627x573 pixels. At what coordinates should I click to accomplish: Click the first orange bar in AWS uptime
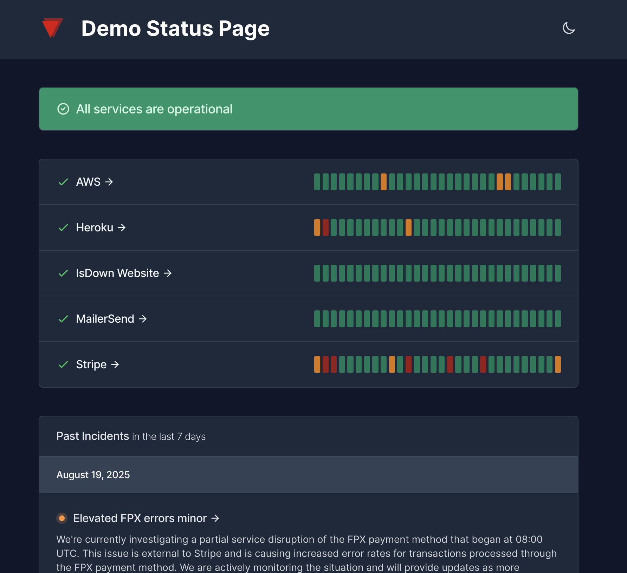pyautogui.click(x=383, y=182)
